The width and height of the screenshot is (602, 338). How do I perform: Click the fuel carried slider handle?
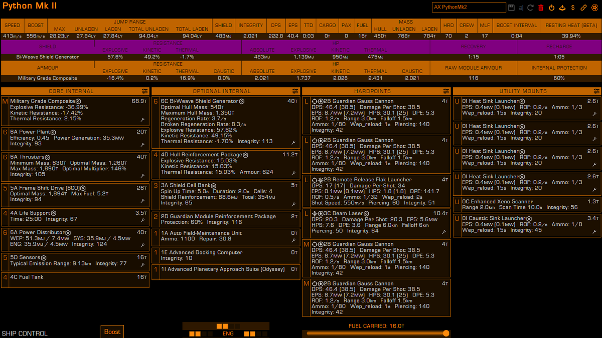tap(446, 333)
